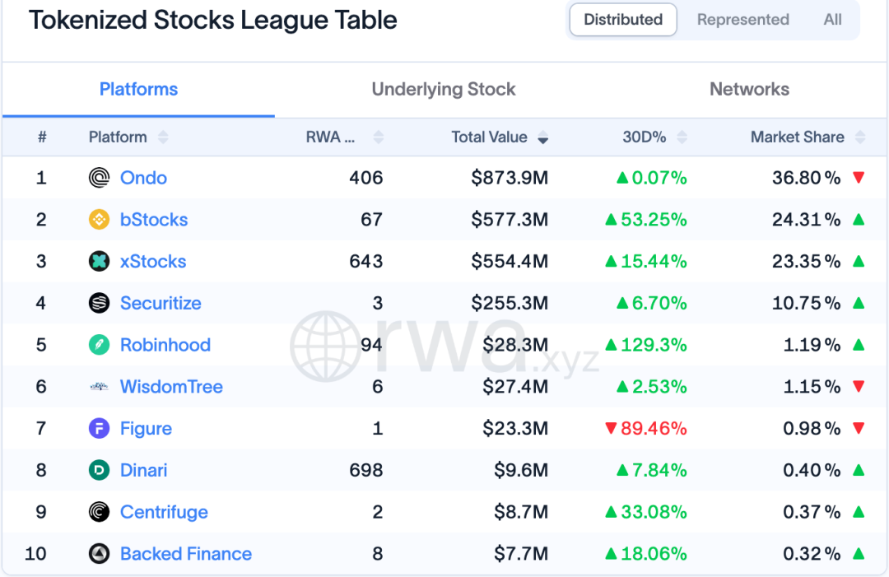Open the Networks tab
Viewport: 889px width, 577px height.
tap(750, 90)
